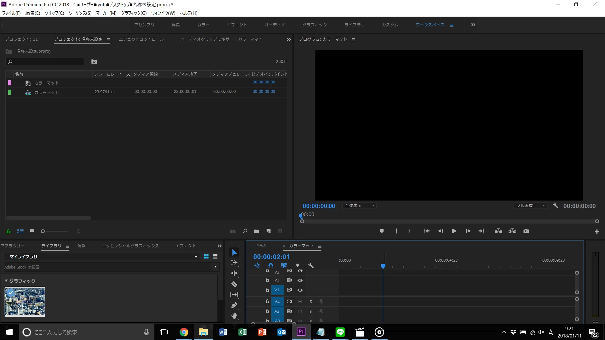605x340 pixels.
Task: Select the Slip tool
Action: (234, 295)
